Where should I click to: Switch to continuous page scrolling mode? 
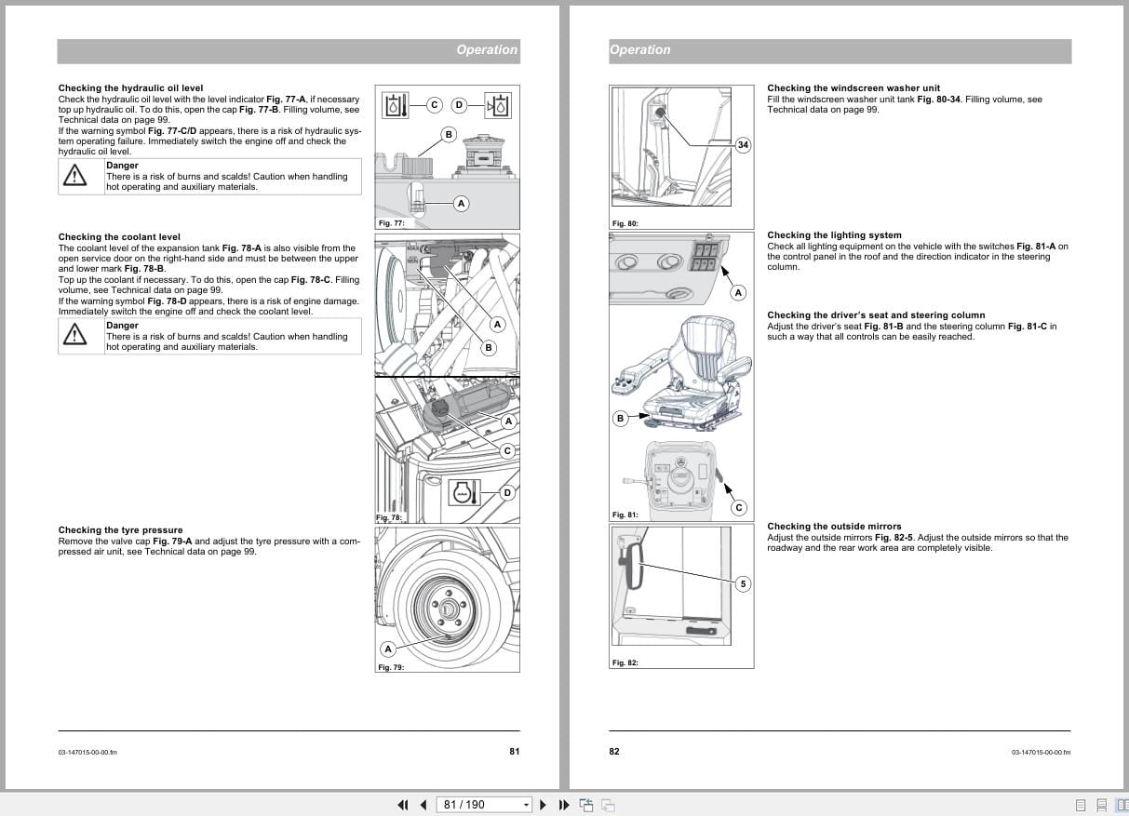(x=1102, y=804)
